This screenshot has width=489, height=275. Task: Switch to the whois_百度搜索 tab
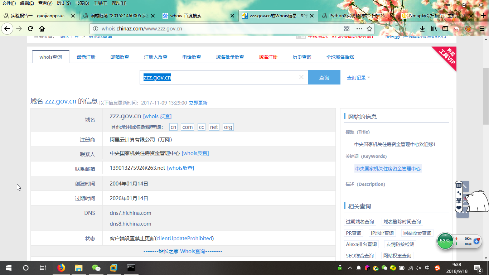tap(199, 16)
